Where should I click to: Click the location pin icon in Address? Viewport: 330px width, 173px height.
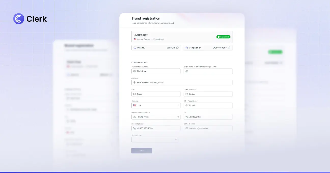click(134, 83)
